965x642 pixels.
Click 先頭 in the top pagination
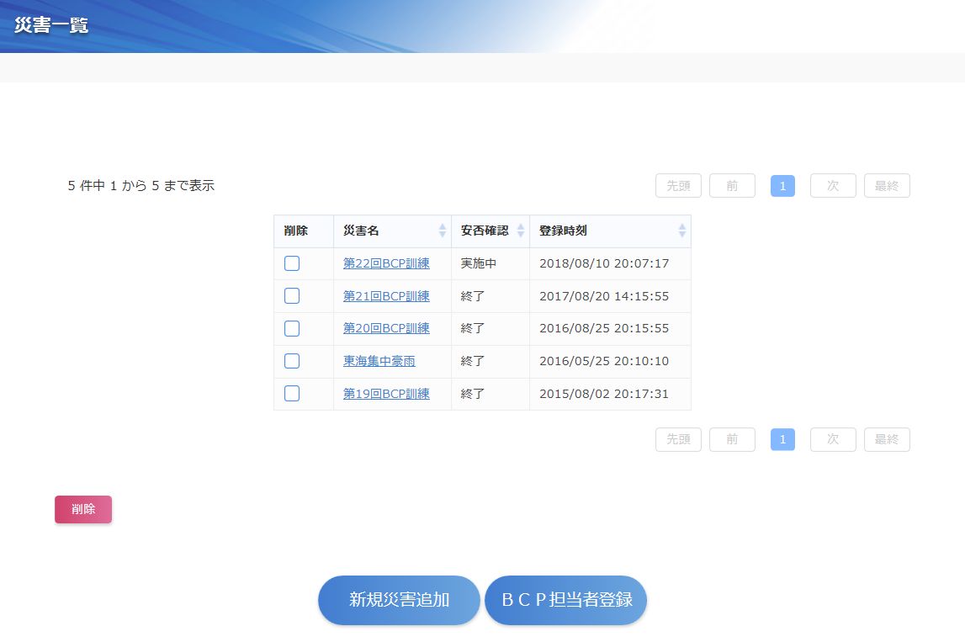pos(678,186)
